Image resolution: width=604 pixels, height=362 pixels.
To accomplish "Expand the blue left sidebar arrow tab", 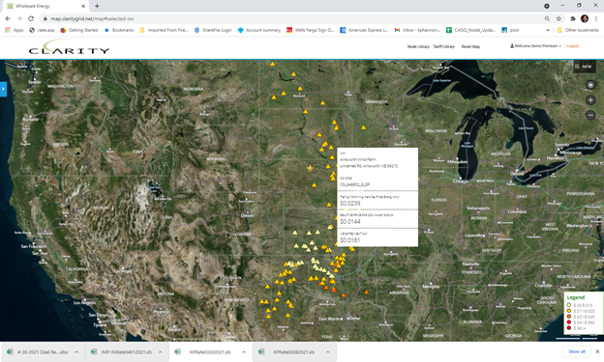I will click(x=3, y=89).
